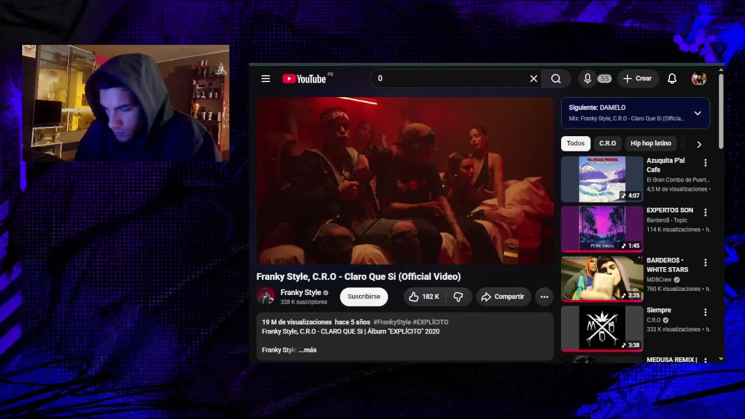Open the EXPERTOS SON title
The width and height of the screenshot is (745, 419).
point(670,210)
